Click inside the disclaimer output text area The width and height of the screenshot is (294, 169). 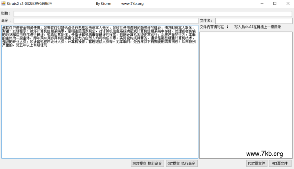point(100,92)
